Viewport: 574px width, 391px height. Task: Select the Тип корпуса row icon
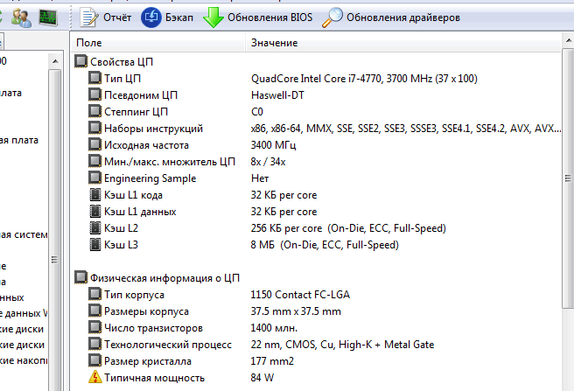[x=94, y=295]
